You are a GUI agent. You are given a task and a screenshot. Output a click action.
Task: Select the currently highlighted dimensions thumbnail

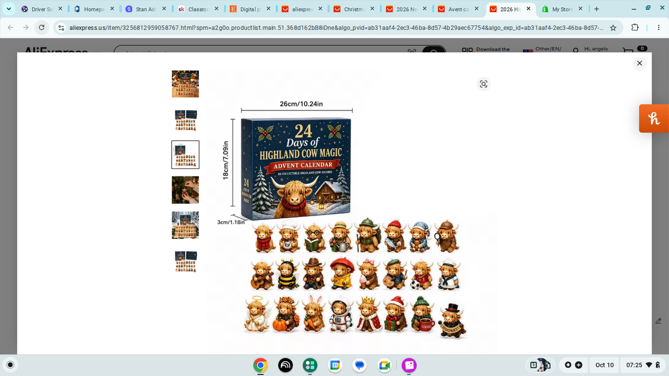click(185, 154)
